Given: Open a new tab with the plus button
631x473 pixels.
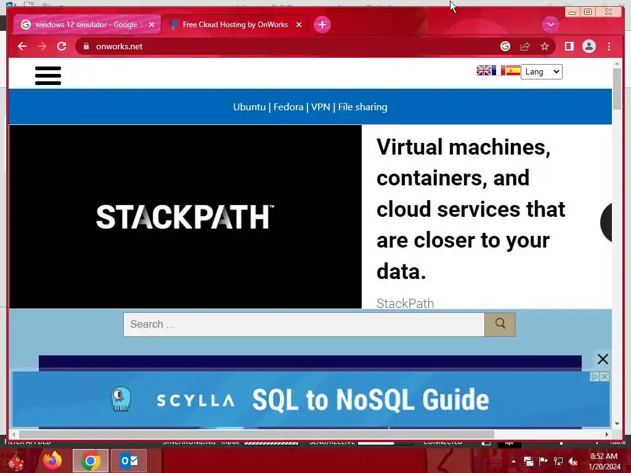Looking at the screenshot, I should point(322,25).
